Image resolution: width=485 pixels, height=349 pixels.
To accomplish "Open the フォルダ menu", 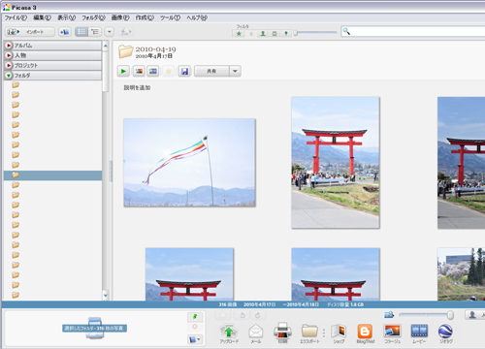I will pos(93,17).
